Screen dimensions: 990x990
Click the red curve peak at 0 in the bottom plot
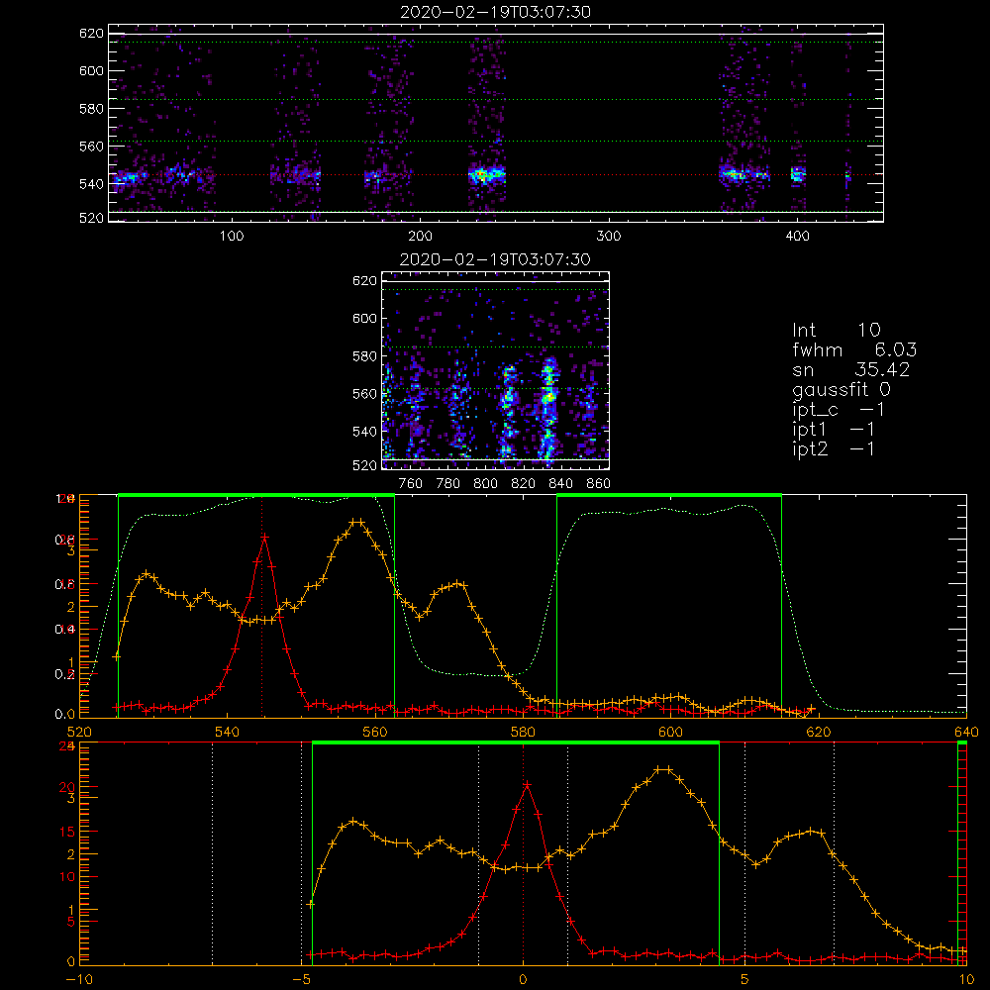tap(527, 785)
